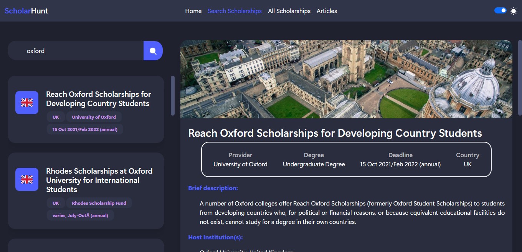Click the Rhodes Scholarship Fund tag
Viewport: 522px width, 252px height.
pyautogui.click(x=99, y=203)
